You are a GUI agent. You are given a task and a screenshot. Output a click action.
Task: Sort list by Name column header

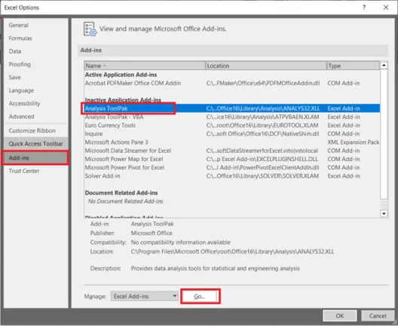coord(145,66)
